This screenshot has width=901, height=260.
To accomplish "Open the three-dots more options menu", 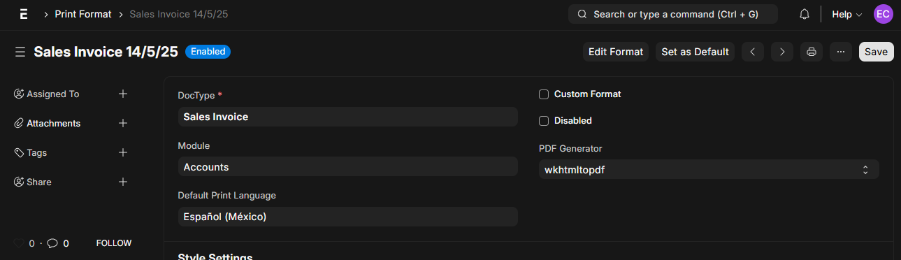I will 841,52.
